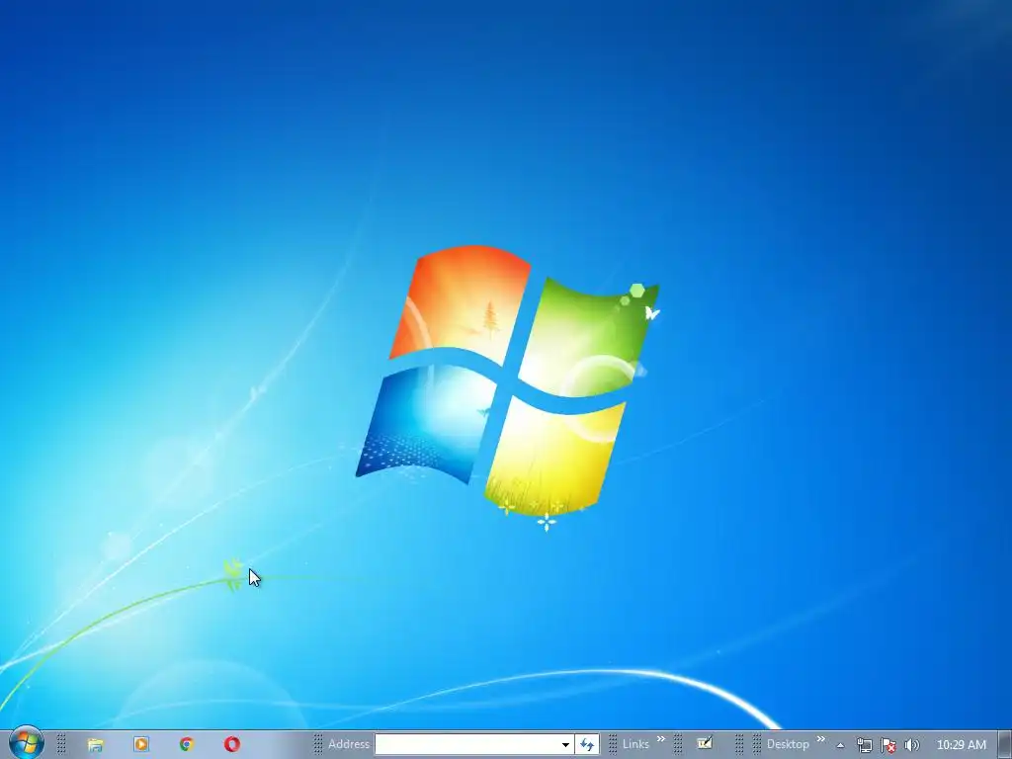Open the volume speaker tray icon

pos(912,745)
